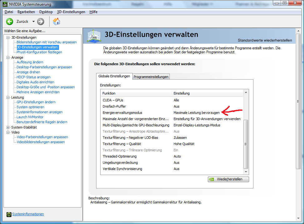This screenshot has width=304, height=224.
Task: Click the settings list scroll-down arrow
Action: 246,172
